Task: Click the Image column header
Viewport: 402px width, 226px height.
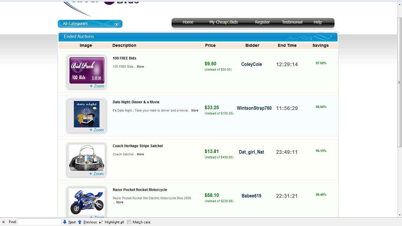Action: click(x=86, y=46)
